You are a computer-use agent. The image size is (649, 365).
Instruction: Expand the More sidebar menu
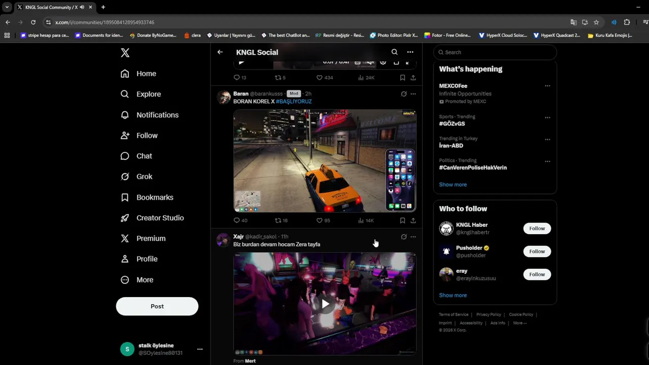pos(136,280)
